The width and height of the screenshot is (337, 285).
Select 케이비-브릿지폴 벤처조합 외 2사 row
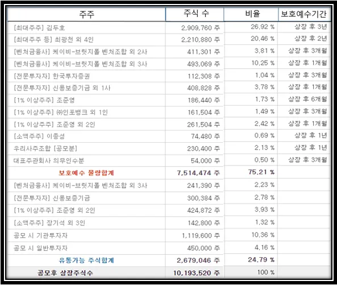coord(80,52)
